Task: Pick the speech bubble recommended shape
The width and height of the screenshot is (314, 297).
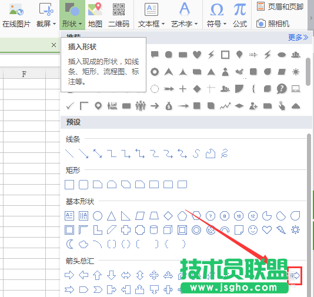Action: tap(155, 55)
